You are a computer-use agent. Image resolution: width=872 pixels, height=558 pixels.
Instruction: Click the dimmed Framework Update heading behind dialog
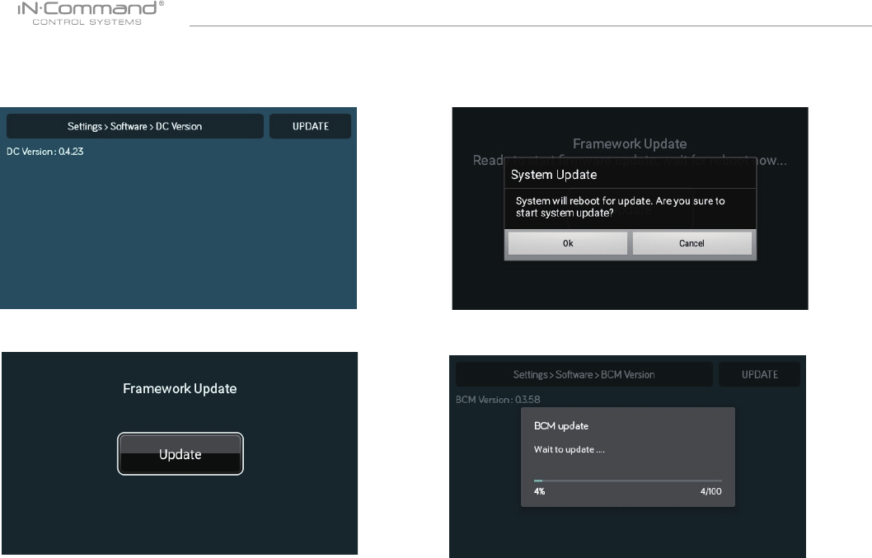(630, 143)
